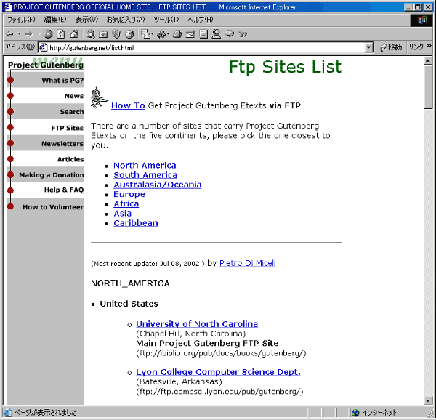Jump to the Europe link
The height and width of the screenshot is (420, 436).
point(129,194)
